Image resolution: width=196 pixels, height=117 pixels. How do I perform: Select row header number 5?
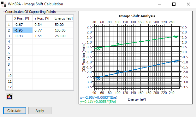pyautogui.click(x=9, y=47)
